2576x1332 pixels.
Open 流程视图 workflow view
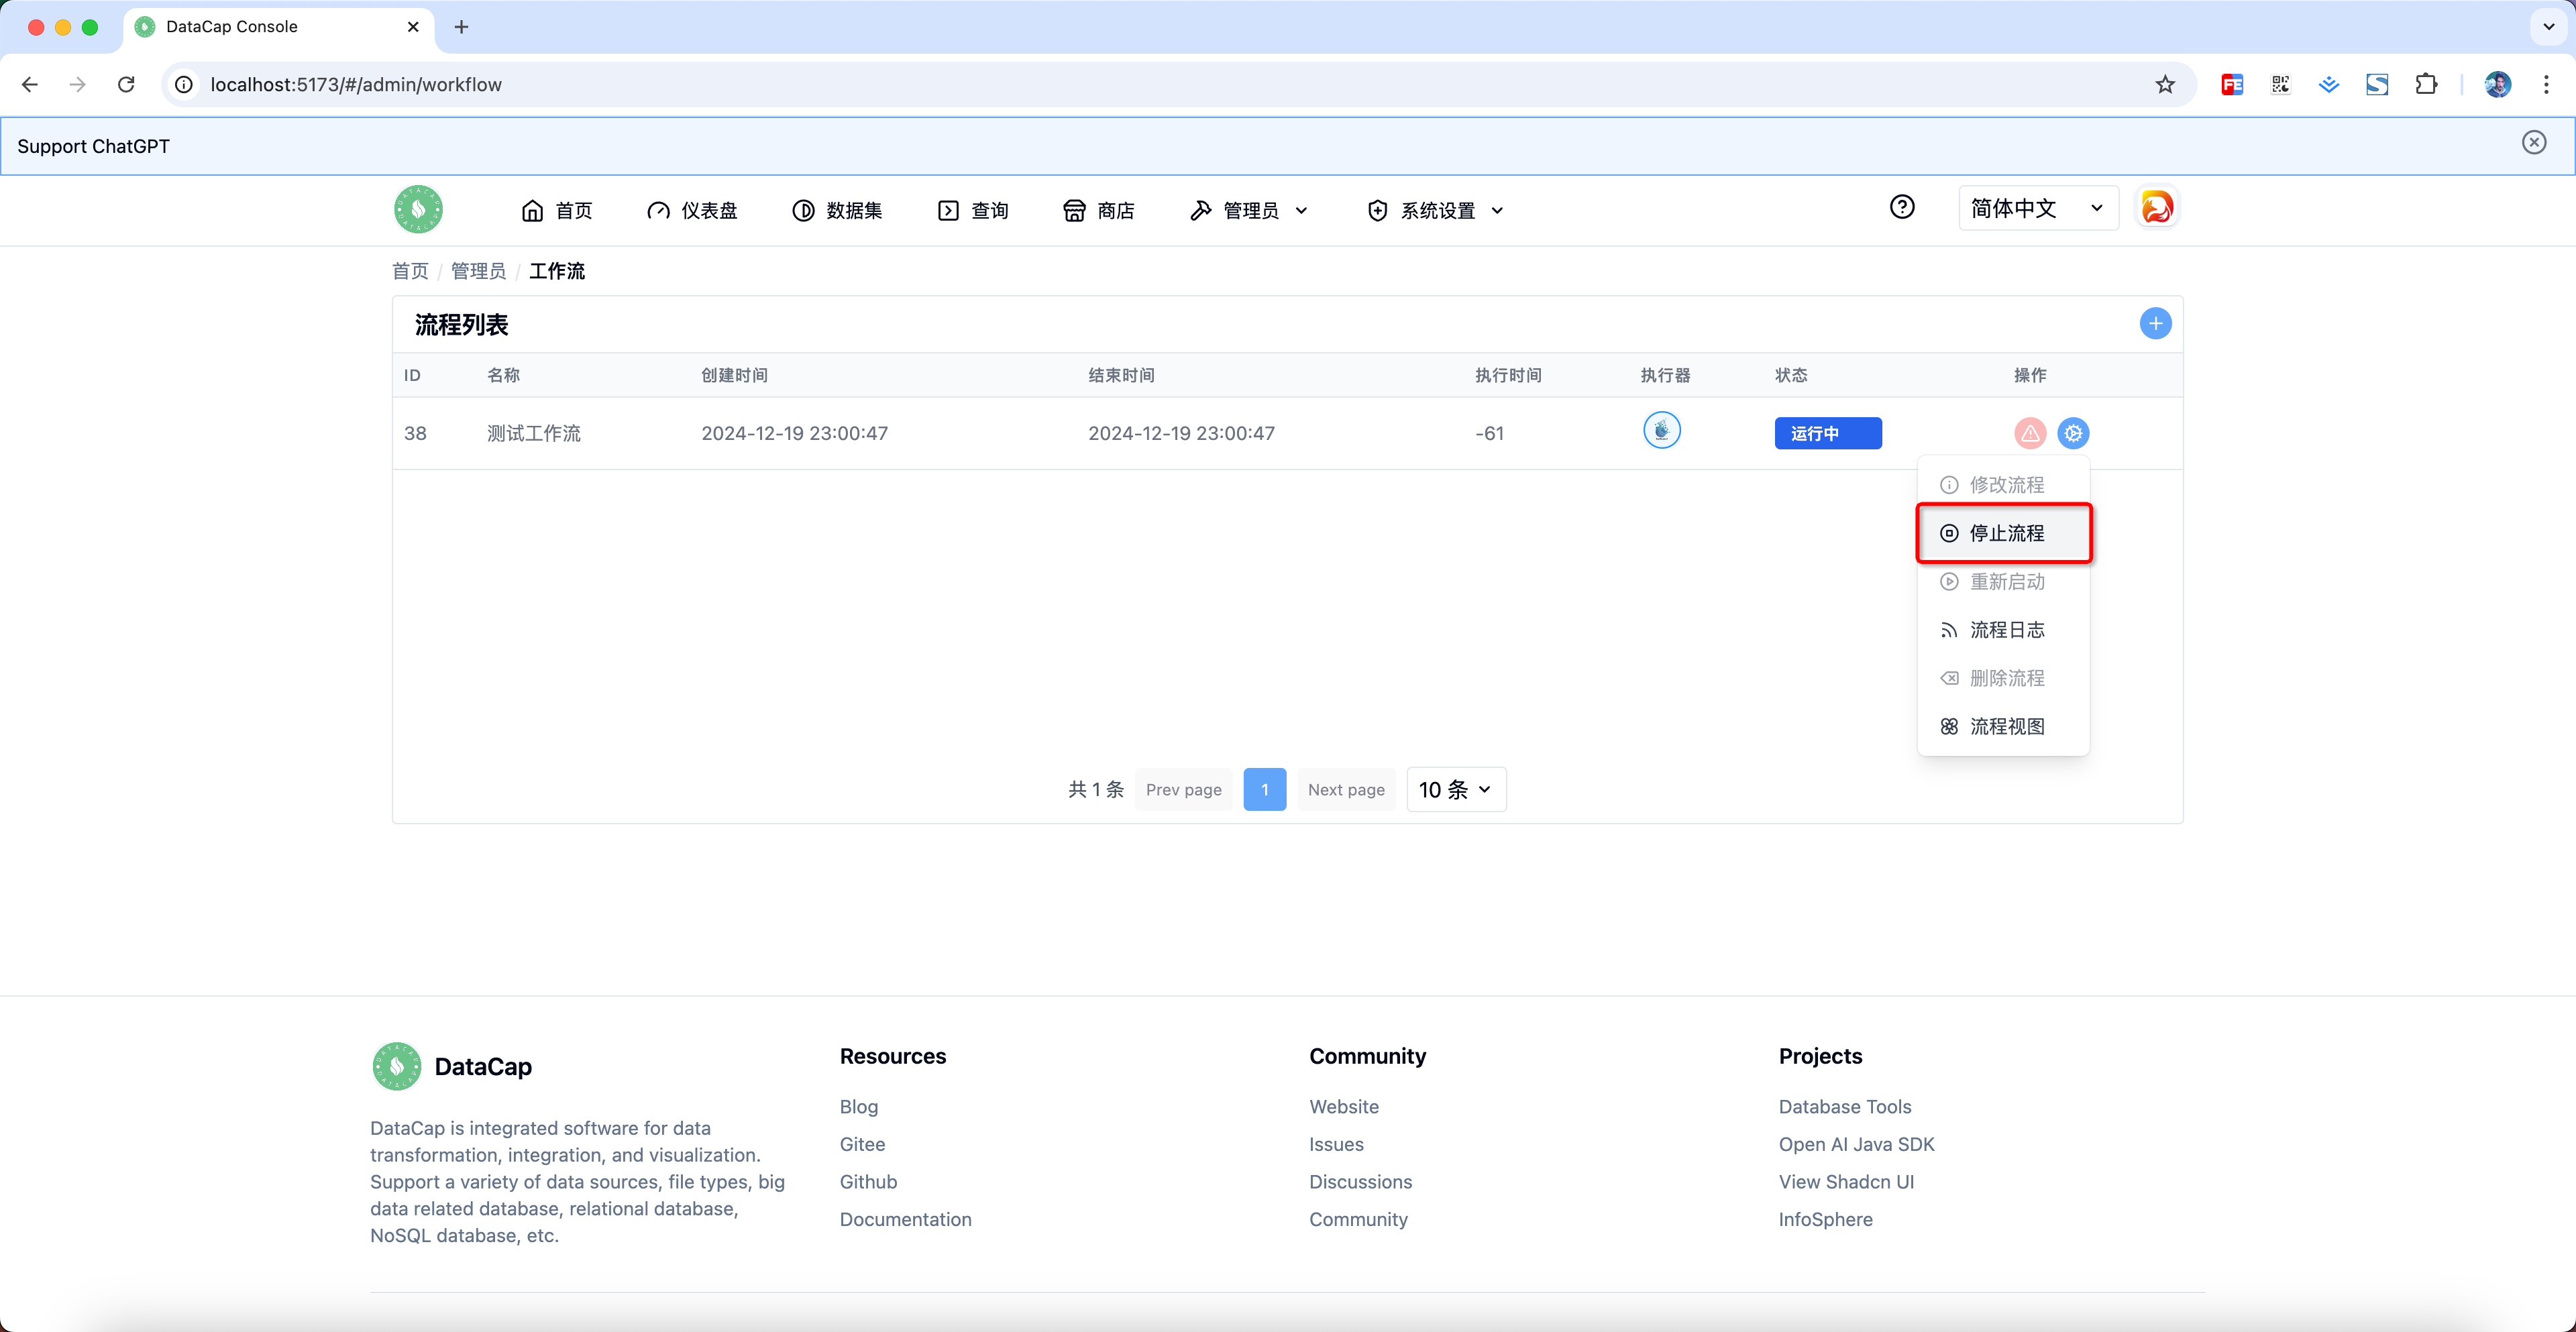(2003, 727)
